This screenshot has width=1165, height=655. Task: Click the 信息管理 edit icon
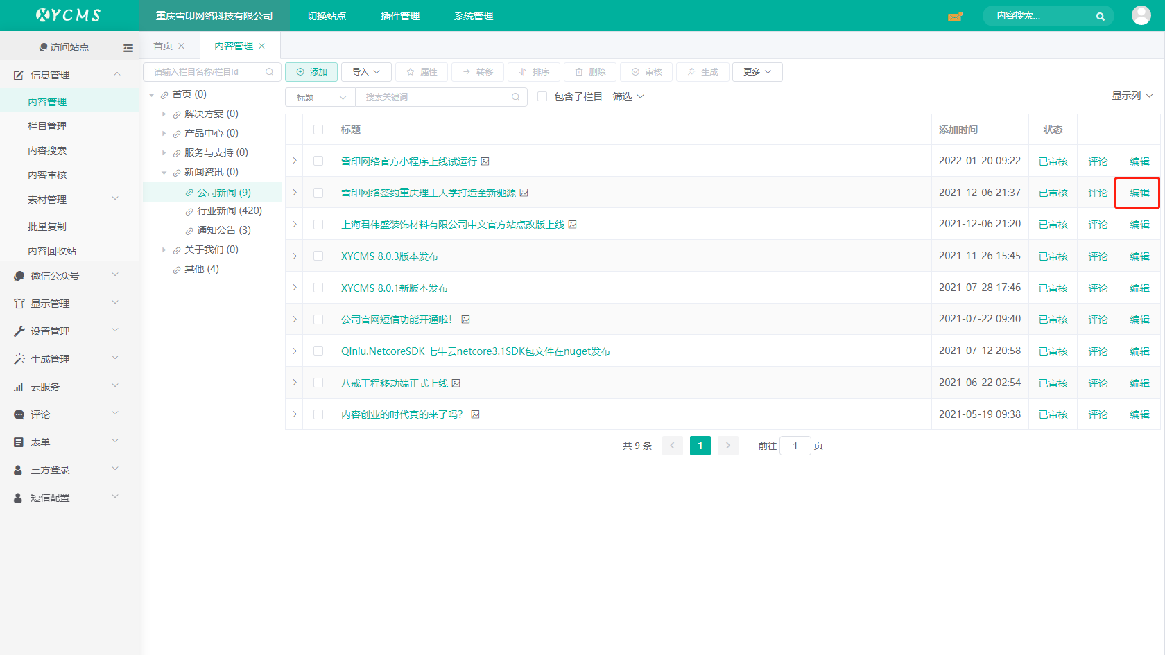pyautogui.click(x=19, y=75)
